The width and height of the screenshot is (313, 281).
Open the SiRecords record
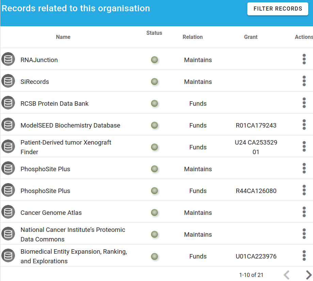click(x=35, y=82)
